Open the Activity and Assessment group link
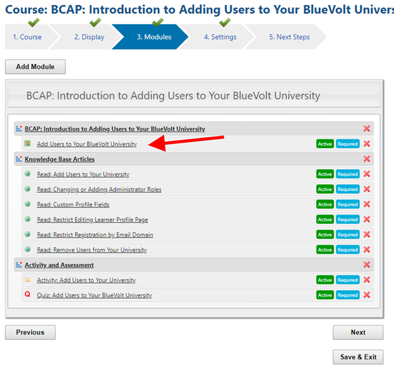Screen dimensions: 394x381 point(59,265)
